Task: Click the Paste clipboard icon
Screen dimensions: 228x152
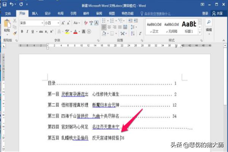Action: coord(7,23)
